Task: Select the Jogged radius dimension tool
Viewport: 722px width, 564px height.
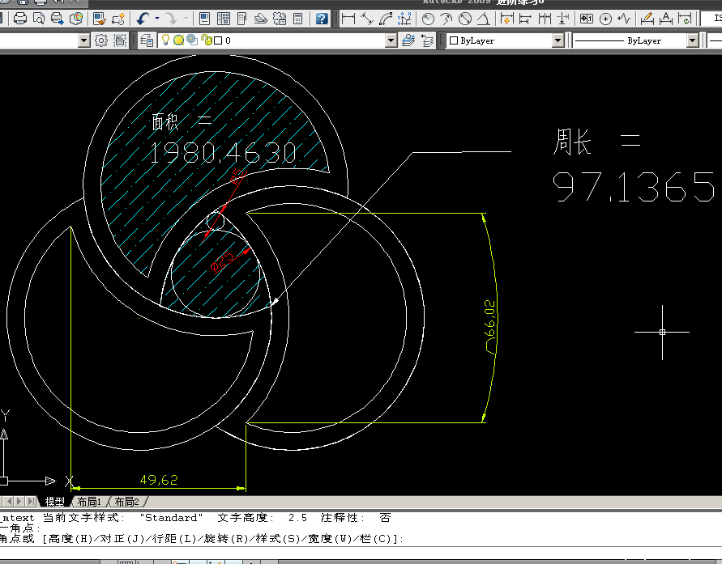Action: (x=446, y=19)
